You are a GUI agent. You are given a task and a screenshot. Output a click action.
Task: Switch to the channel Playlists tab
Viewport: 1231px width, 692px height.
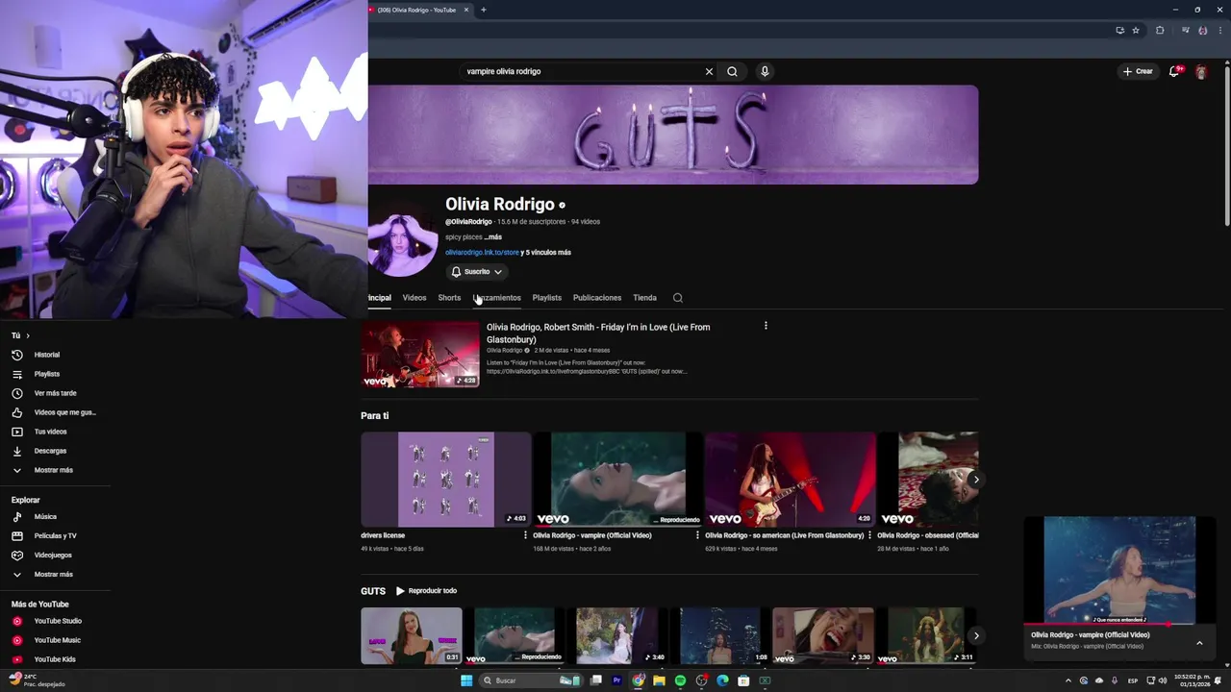pos(547,298)
